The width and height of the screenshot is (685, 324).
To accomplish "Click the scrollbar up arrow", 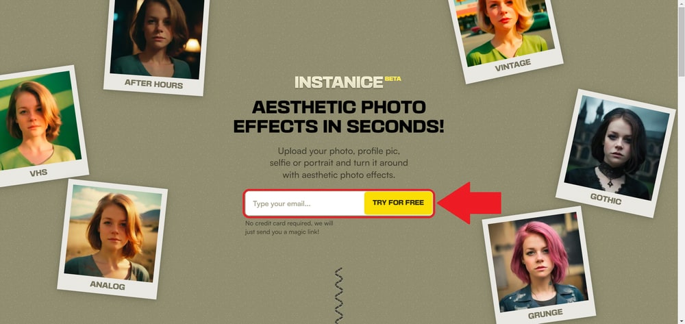I will click(681, 3).
